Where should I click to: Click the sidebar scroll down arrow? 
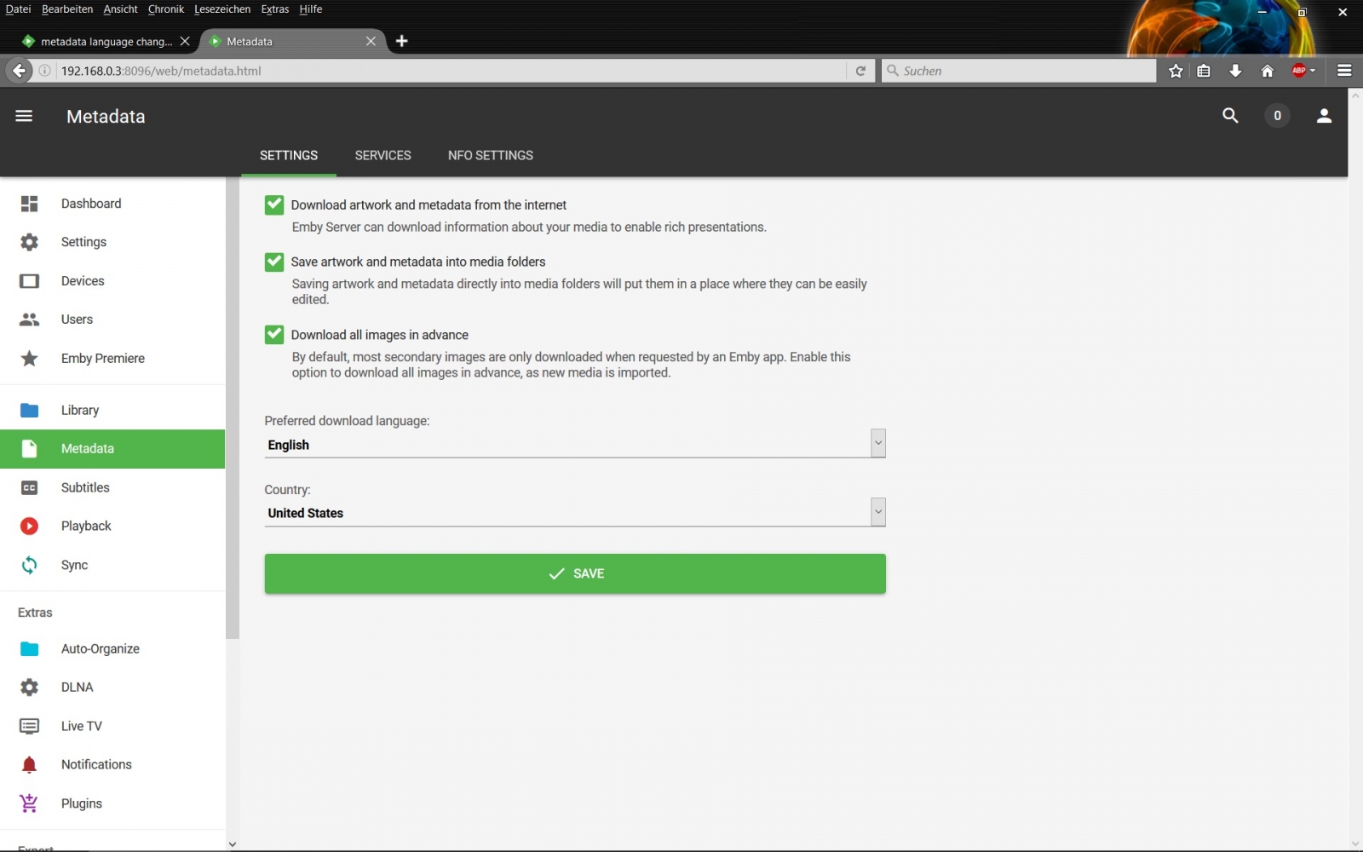click(233, 844)
